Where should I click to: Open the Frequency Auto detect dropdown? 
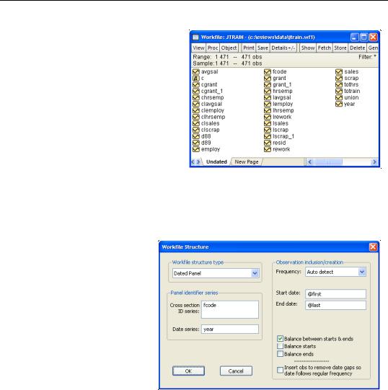[362, 272]
